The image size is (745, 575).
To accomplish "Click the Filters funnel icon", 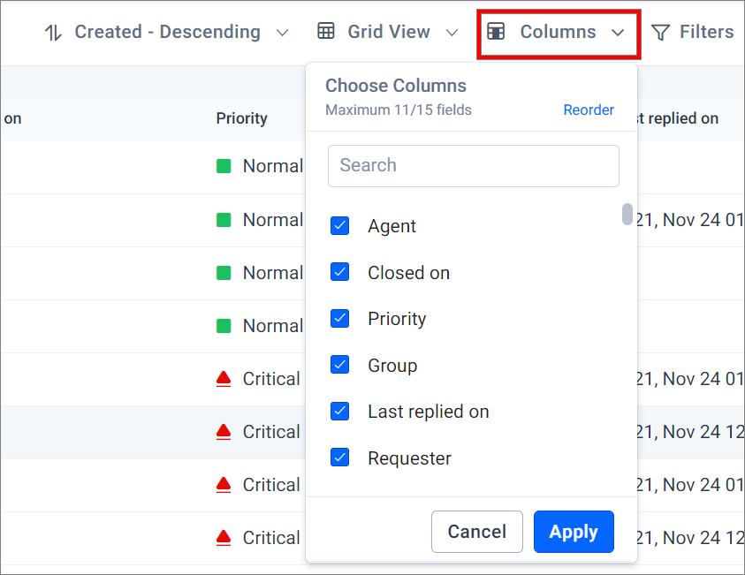I will 660,33.
